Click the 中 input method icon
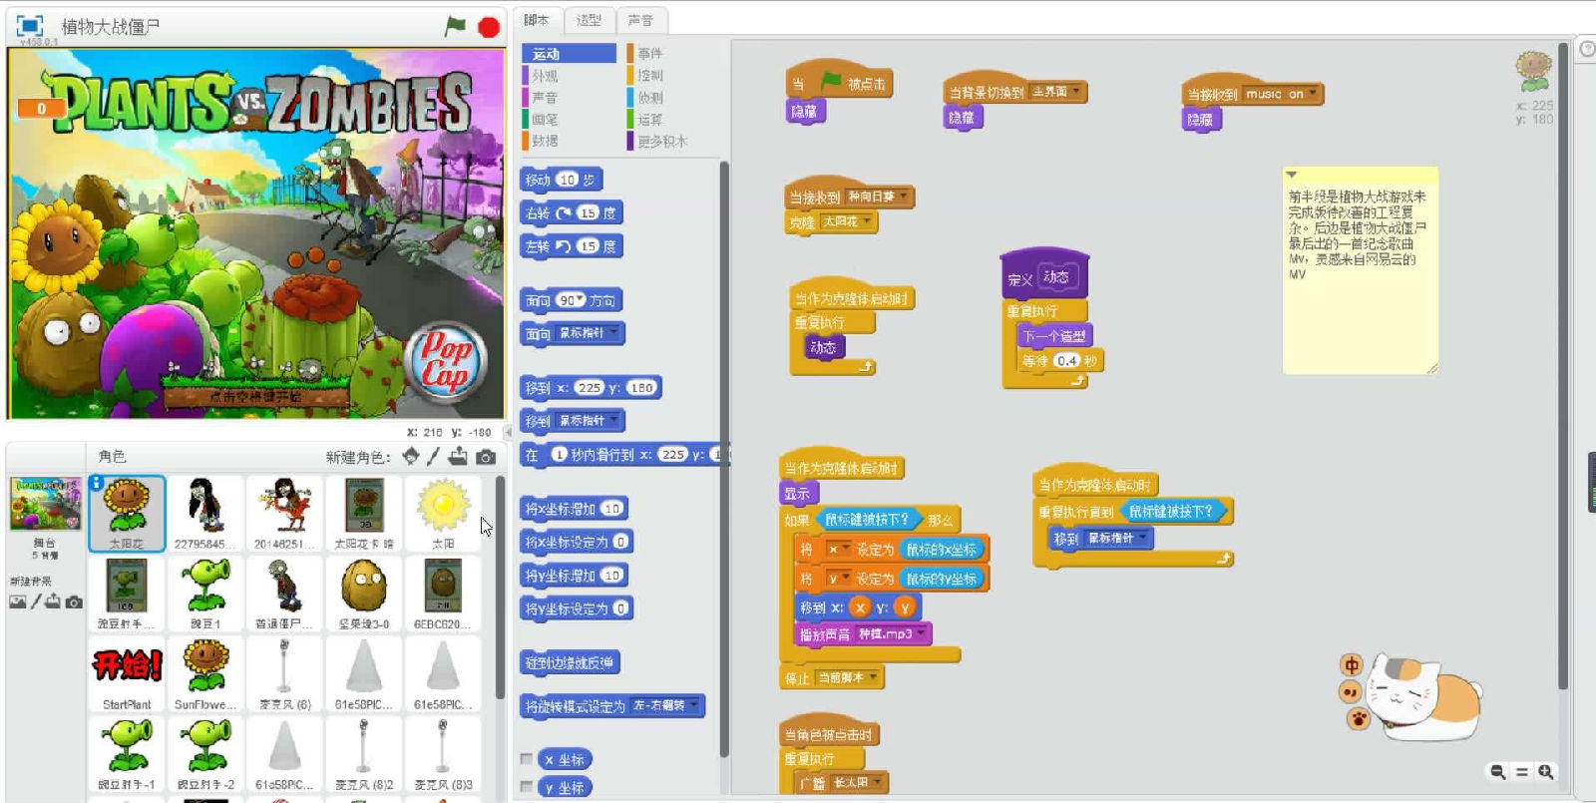This screenshot has height=803, width=1596. (x=1352, y=665)
